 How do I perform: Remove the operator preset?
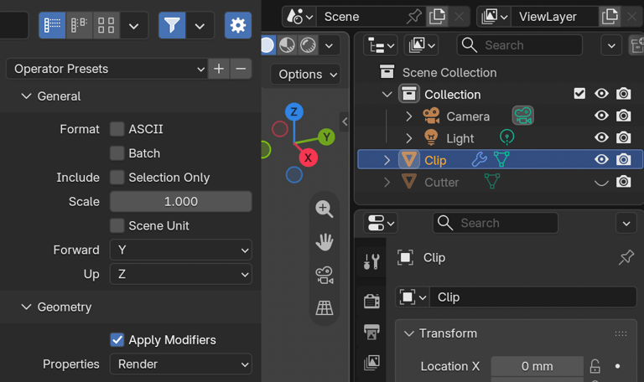tap(241, 69)
